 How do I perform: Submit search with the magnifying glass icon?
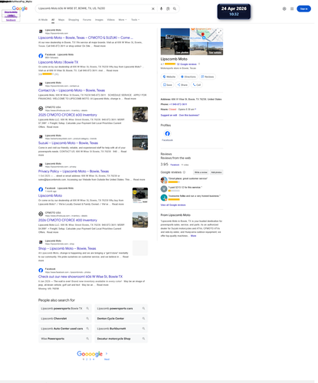pyautogui.click(x=175, y=8)
